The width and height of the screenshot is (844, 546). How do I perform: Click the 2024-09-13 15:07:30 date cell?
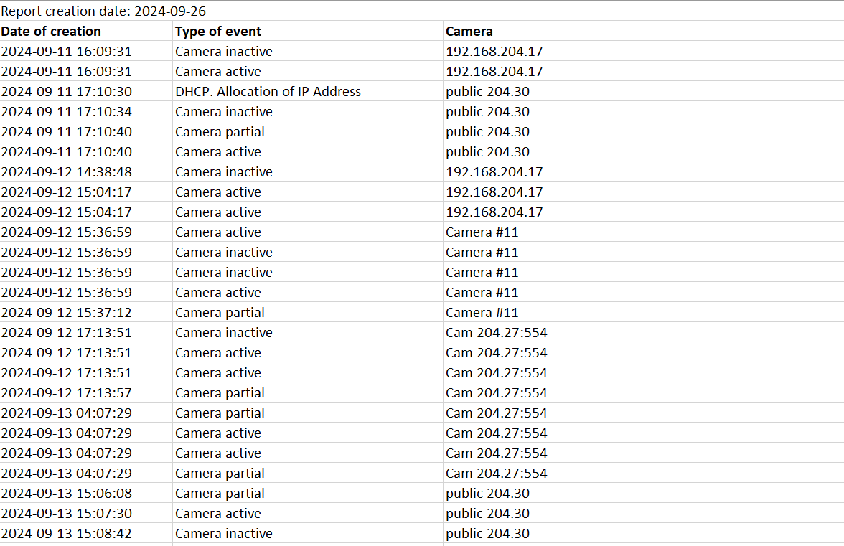[66, 514]
